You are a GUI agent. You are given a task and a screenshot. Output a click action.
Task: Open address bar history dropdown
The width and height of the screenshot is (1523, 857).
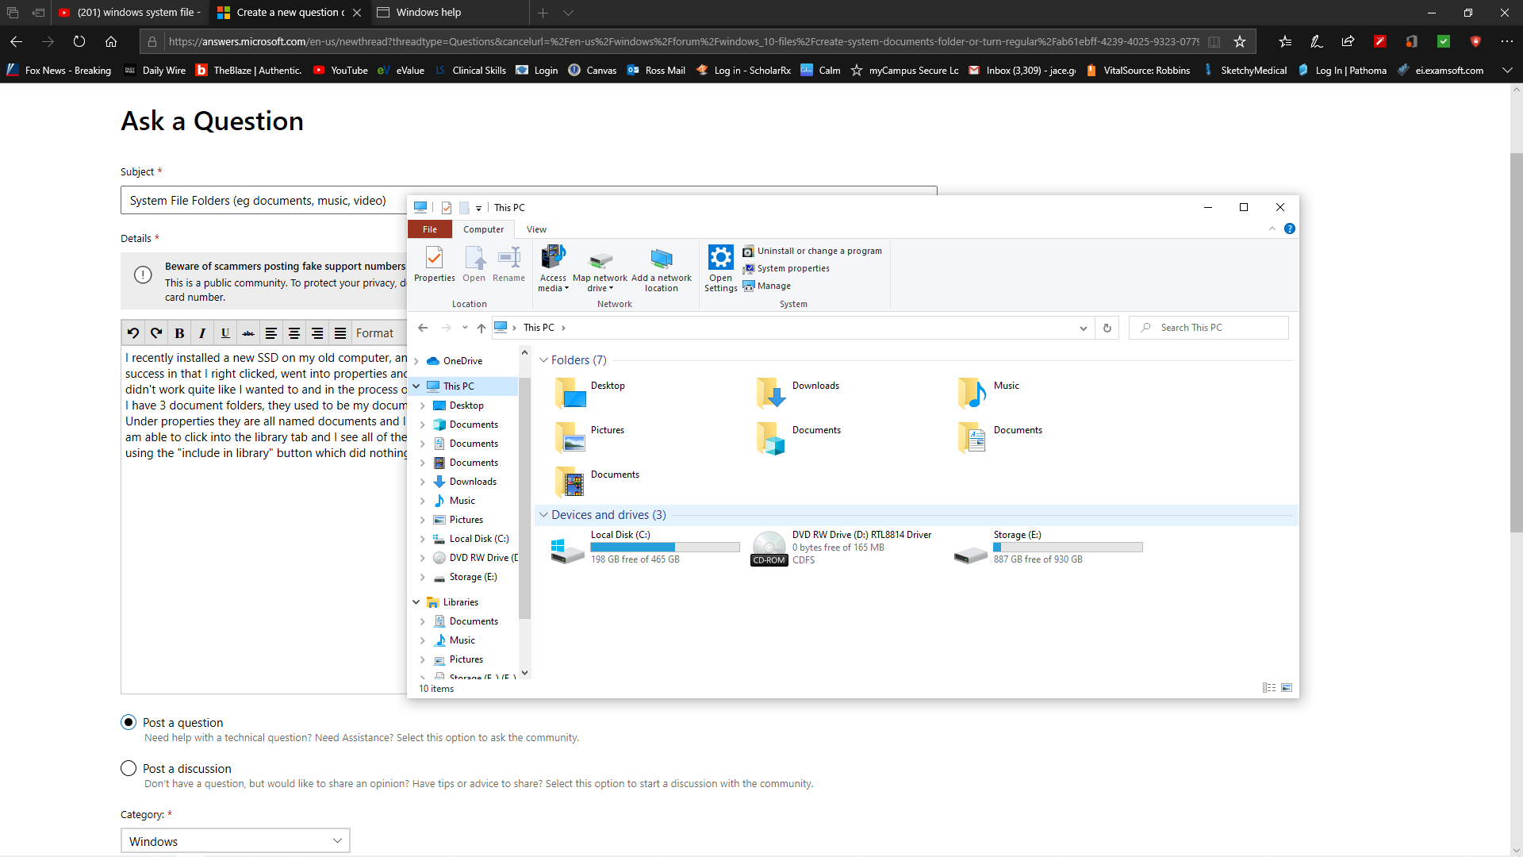click(x=1084, y=328)
